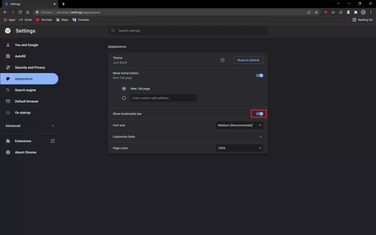The width and height of the screenshot is (376, 235).
Task: Open the Font size dropdown
Action: pyautogui.click(x=239, y=125)
